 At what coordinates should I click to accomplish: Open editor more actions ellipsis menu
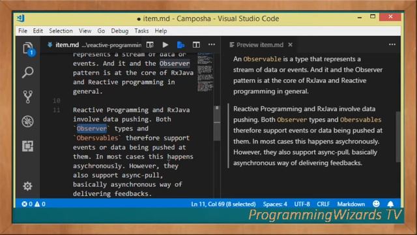click(x=212, y=44)
